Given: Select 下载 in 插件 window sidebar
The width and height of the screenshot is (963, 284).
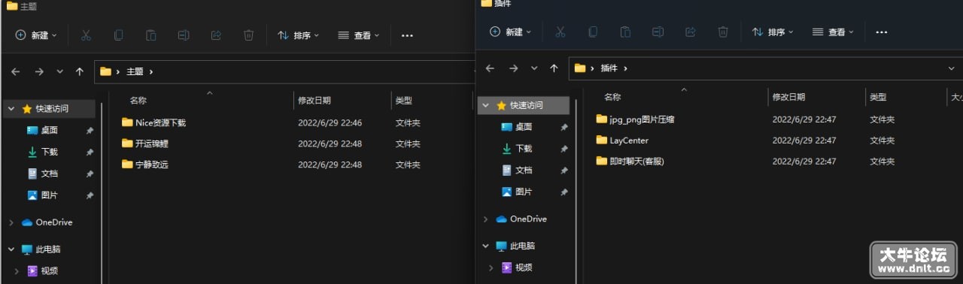Looking at the screenshot, I should (524, 149).
